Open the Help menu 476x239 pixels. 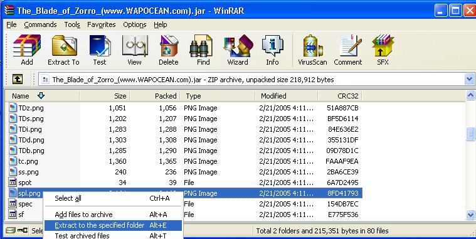(x=161, y=24)
